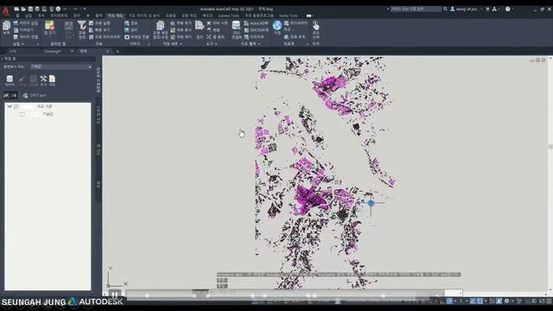Click New in the quick access toolbar

16,9
